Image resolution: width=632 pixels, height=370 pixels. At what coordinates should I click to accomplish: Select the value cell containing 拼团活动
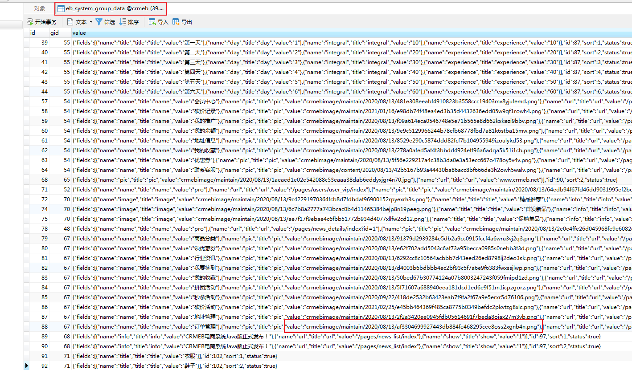352,288
